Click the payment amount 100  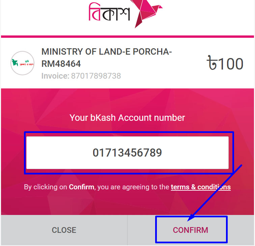231,64
